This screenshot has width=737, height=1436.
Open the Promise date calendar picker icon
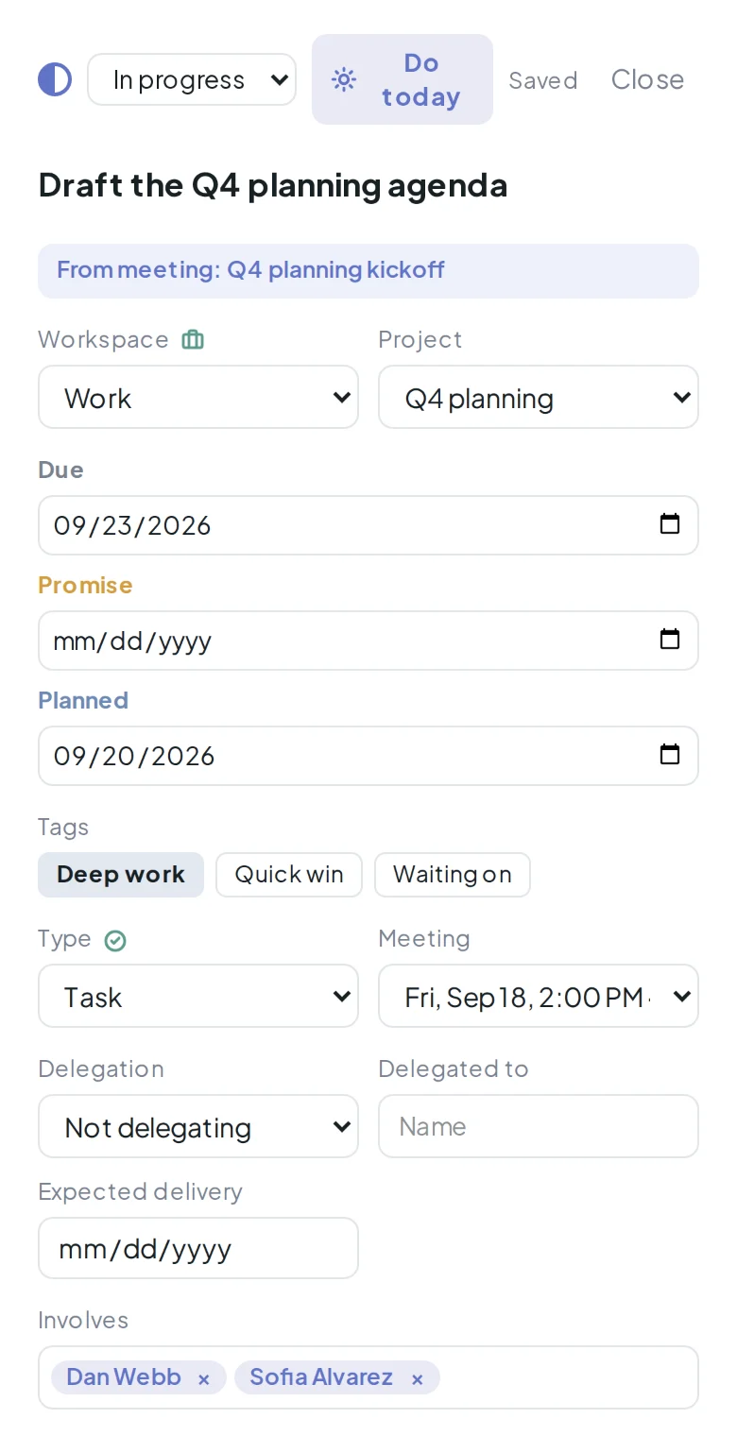pos(669,640)
